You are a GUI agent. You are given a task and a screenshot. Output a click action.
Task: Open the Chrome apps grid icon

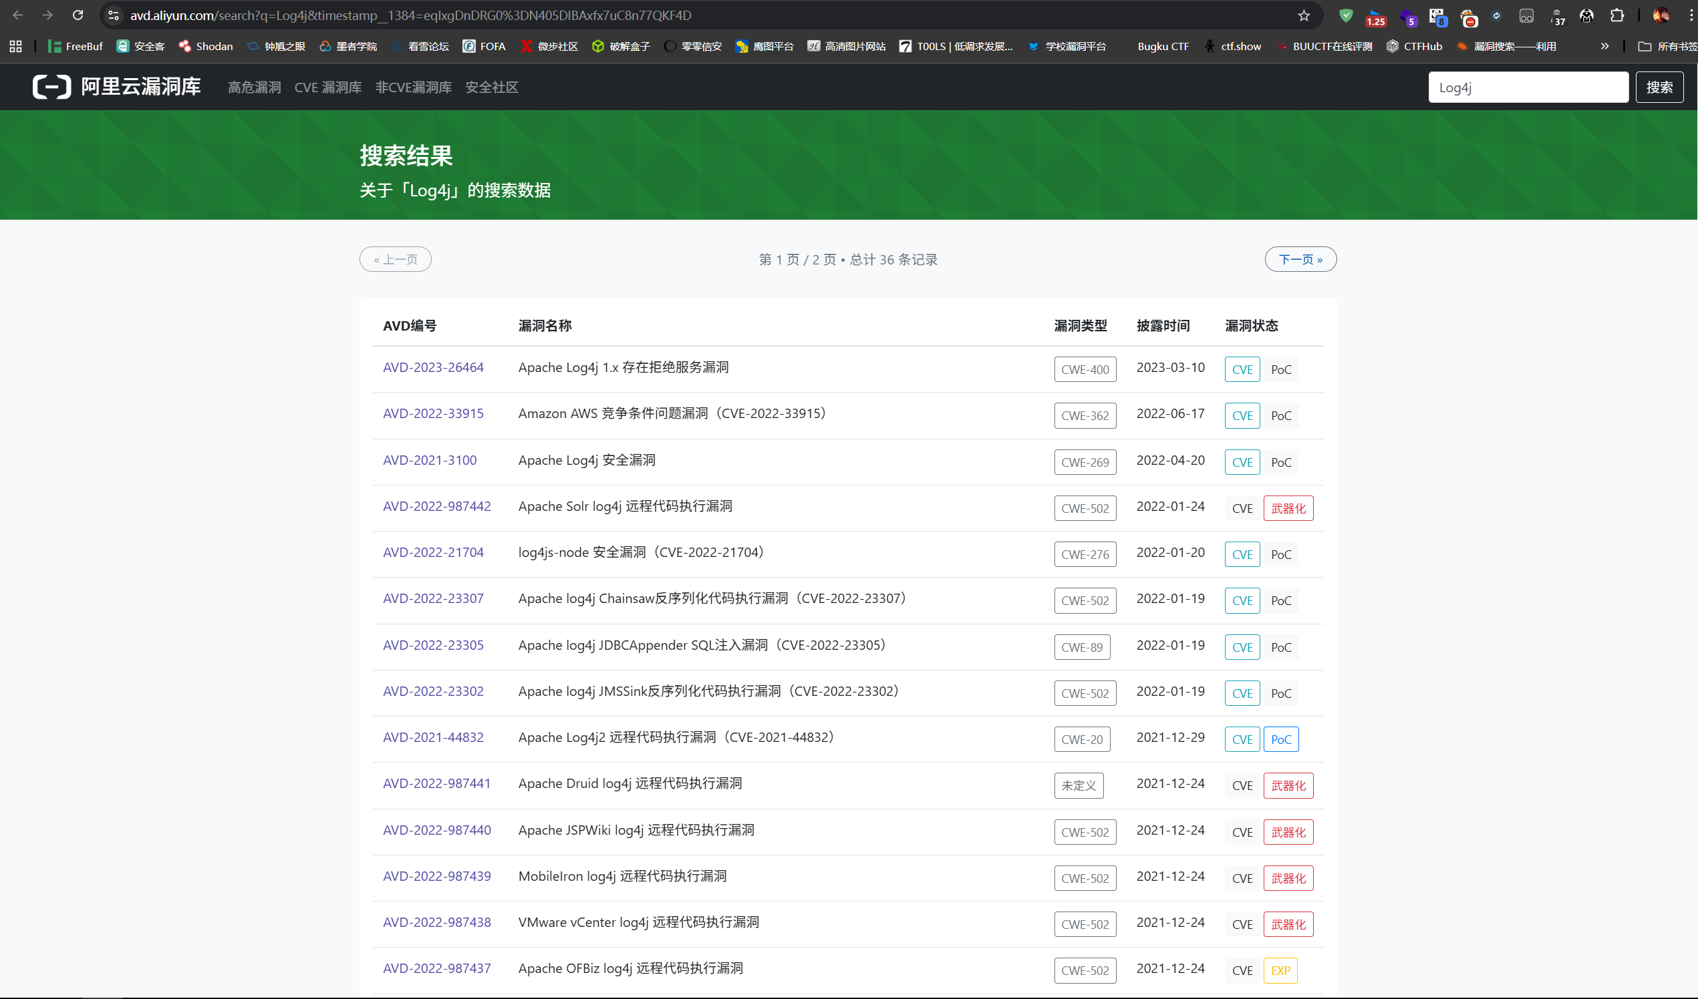15,47
